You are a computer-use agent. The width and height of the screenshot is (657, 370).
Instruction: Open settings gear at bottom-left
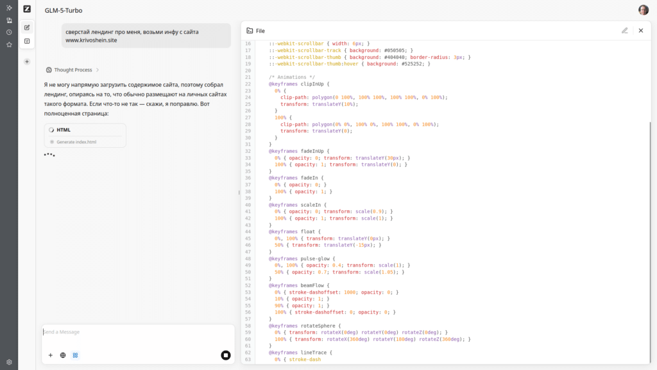[x=9, y=362]
